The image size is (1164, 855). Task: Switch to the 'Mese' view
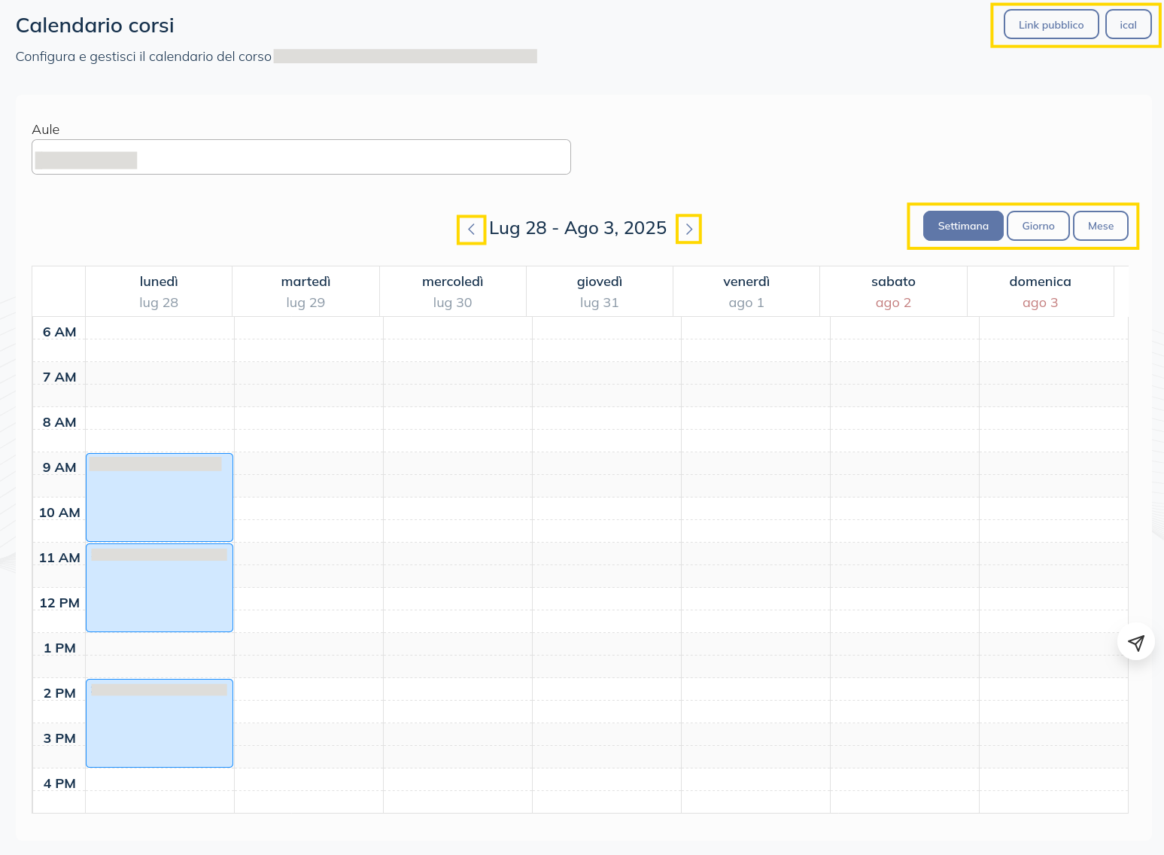coord(1100,225)
